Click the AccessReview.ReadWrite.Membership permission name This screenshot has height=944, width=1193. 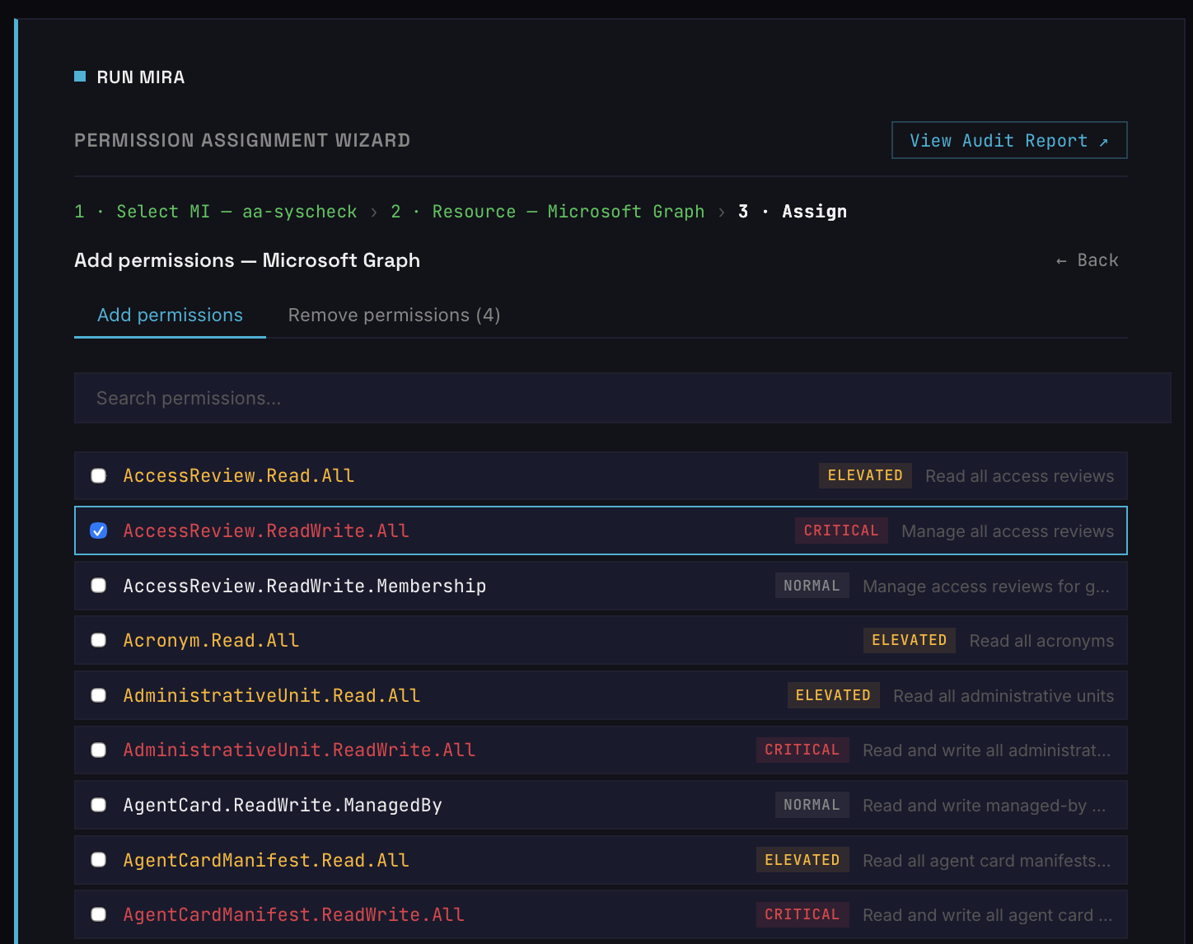pos(305,586)
